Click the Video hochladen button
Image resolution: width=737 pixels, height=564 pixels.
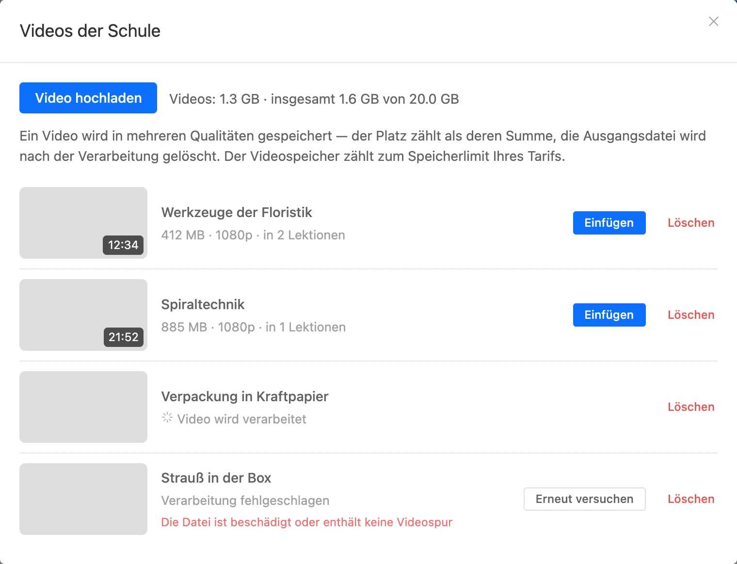tap(88, 98)
